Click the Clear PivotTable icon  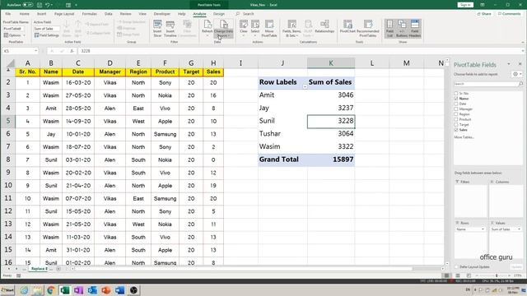click(x=244, y=28)
